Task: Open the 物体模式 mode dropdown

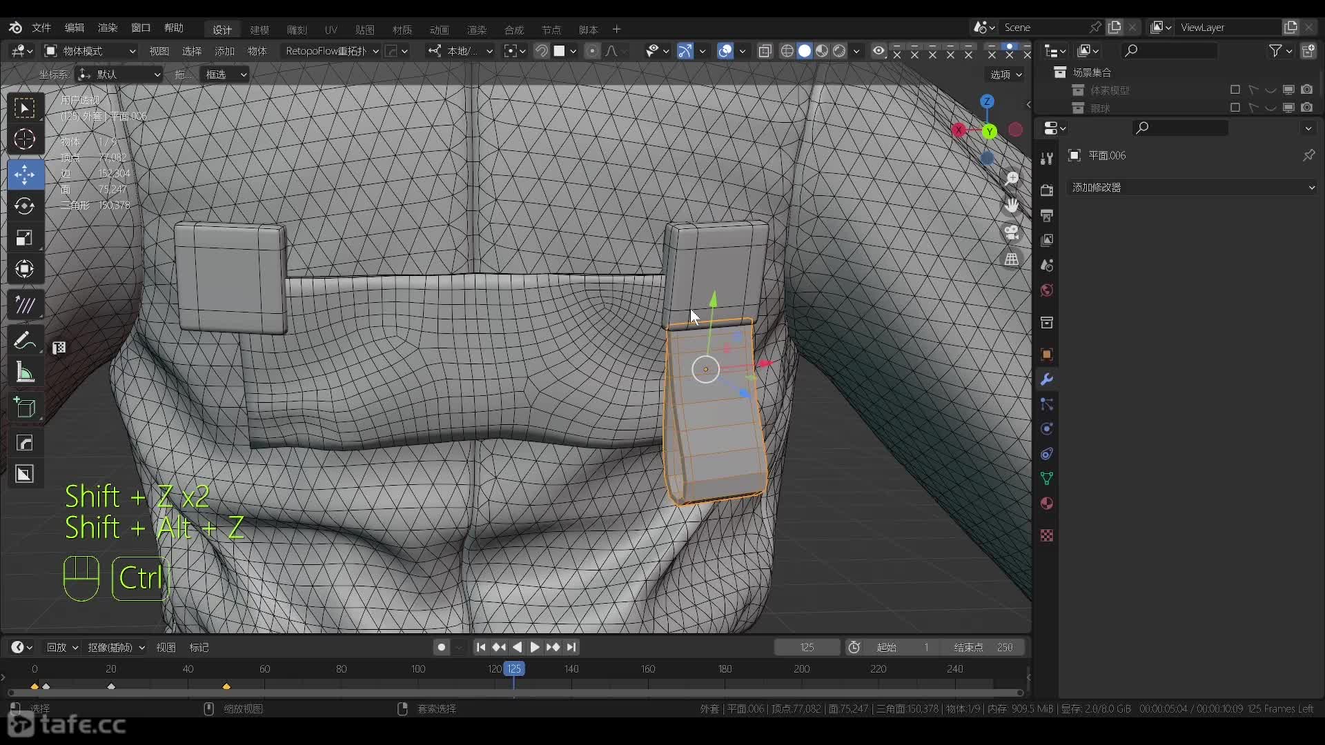Action: coord(90,51)
